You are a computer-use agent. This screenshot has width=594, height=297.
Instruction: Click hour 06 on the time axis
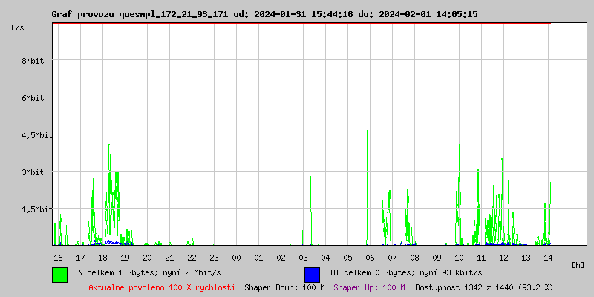click(x=370, y=257)
